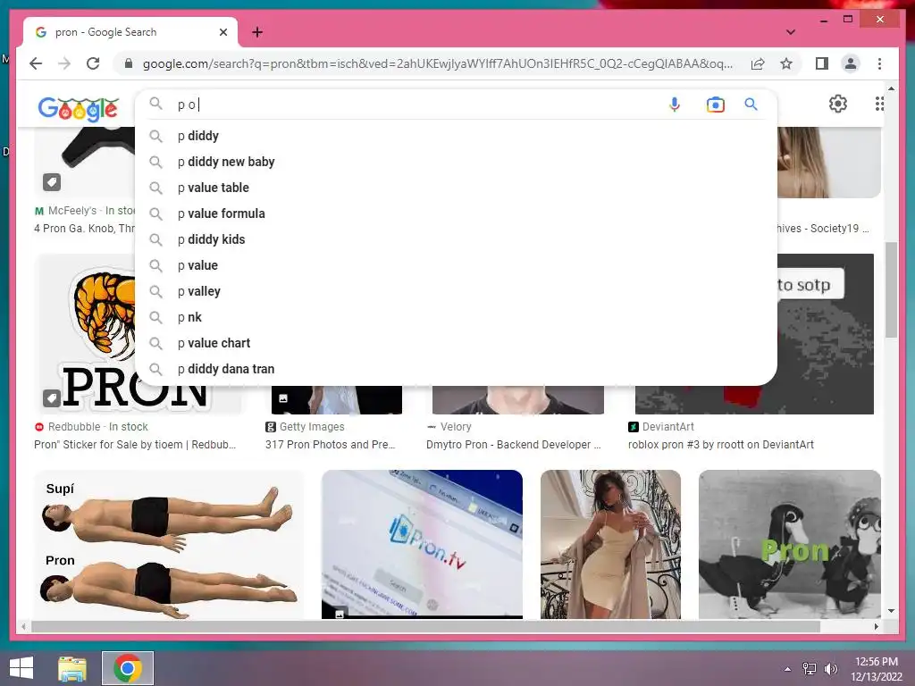
Task: Open the Chrome profile avatar
Action: pyautogui.click(x=851, y=63)
